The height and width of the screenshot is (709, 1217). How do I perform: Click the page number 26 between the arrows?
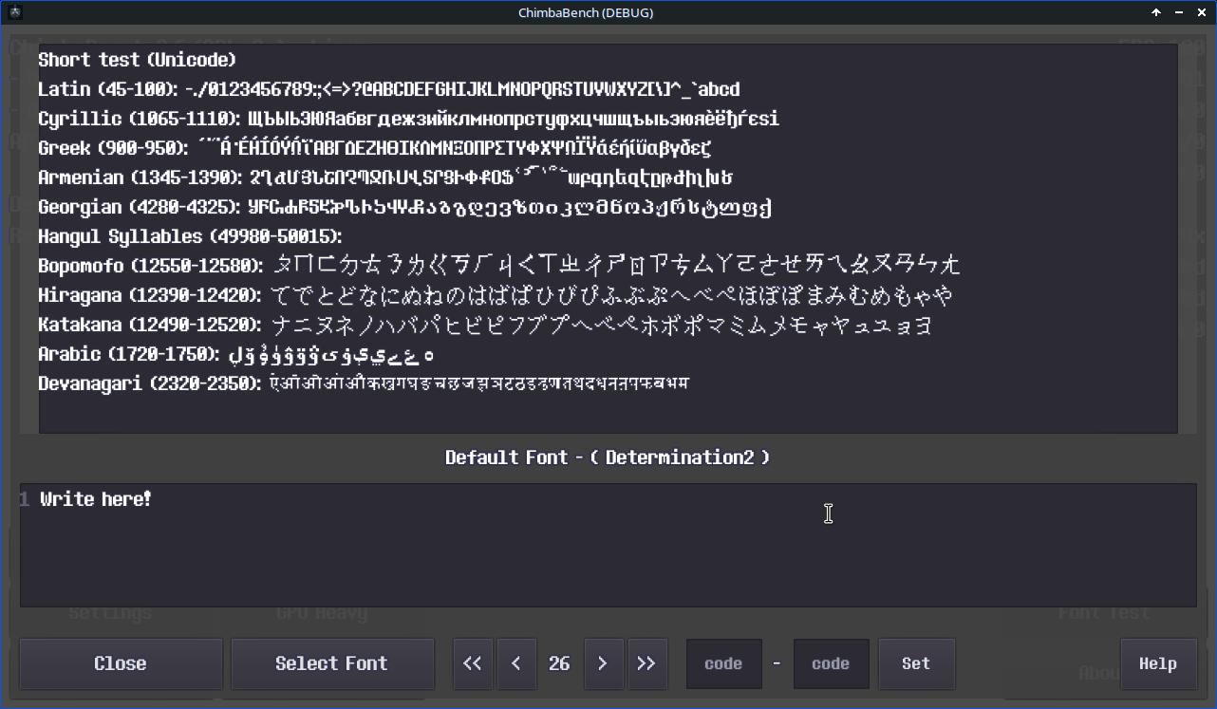(x=559, y=663)
